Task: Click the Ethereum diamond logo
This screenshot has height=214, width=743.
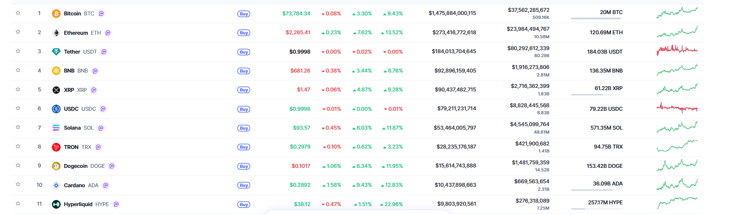Action: point(56,33)
